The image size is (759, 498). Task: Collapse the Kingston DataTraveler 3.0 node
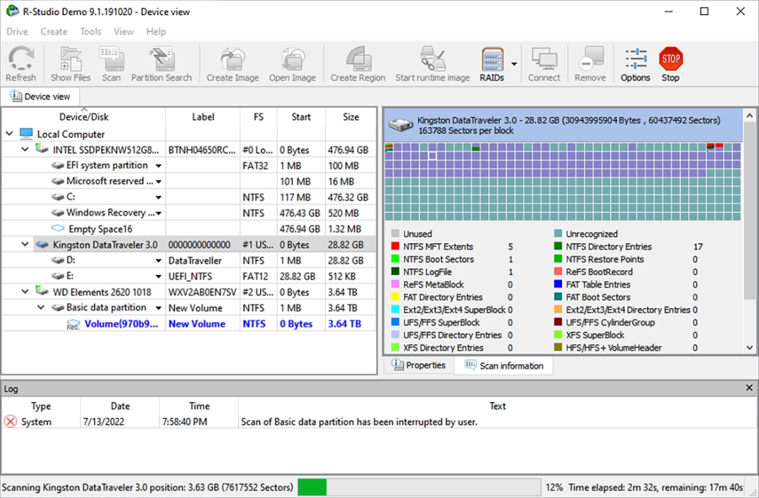pyautogui.click(x=25, y=244)
